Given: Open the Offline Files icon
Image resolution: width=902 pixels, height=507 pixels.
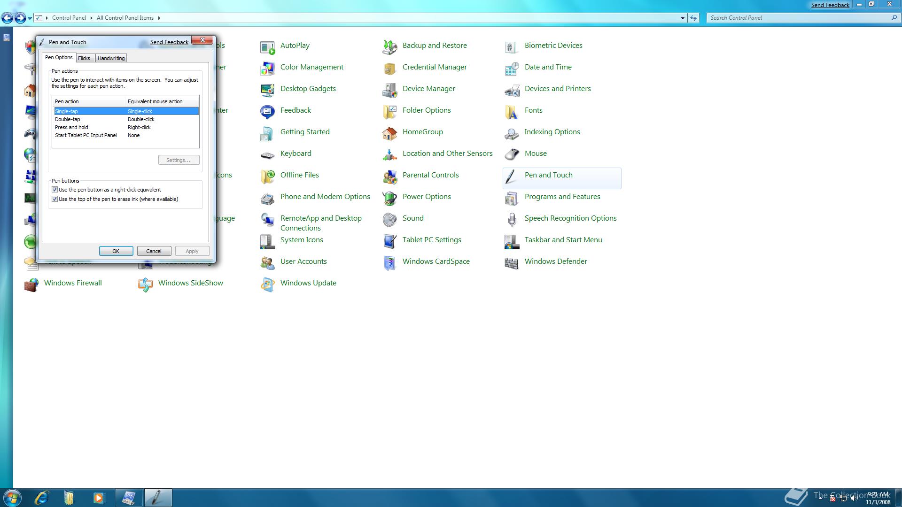Looking at the screenshot, I should coord(267,177).
